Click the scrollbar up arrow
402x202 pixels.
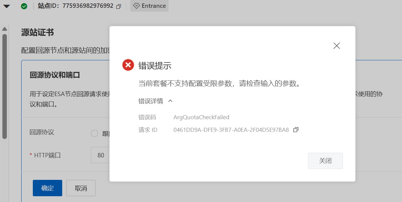click(x=4, y=29)
